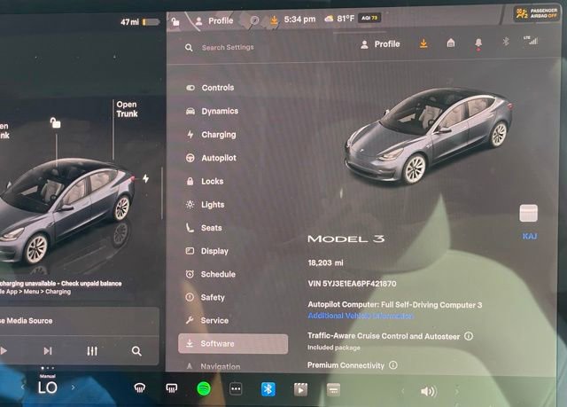This screenshot has height=407, width=567.
Task: Tap unlock padlock icon above car
Action: click(55, 122)
